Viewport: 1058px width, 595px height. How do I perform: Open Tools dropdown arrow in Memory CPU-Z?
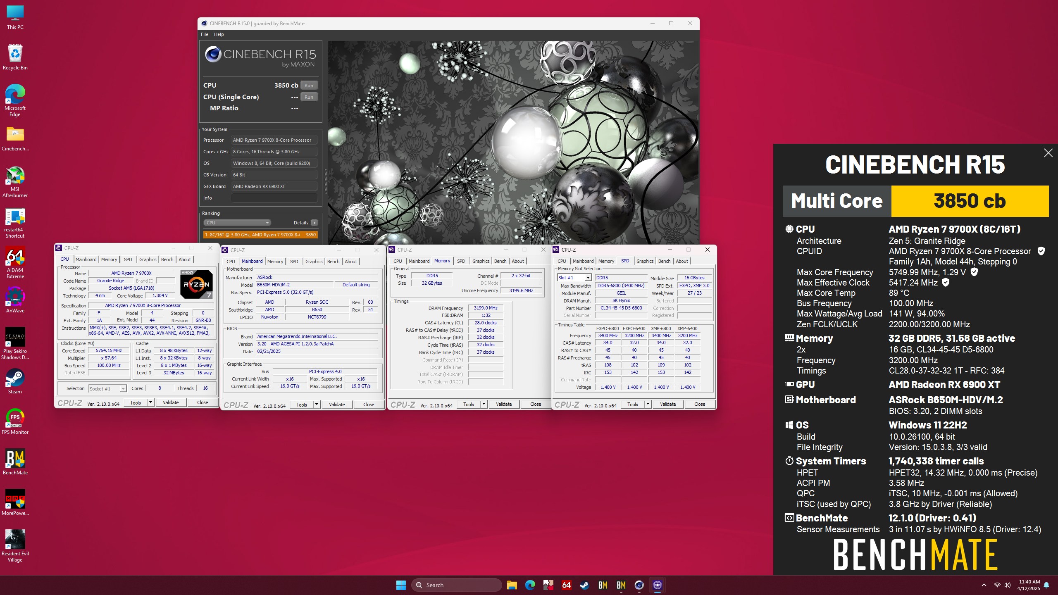(484, 404)
